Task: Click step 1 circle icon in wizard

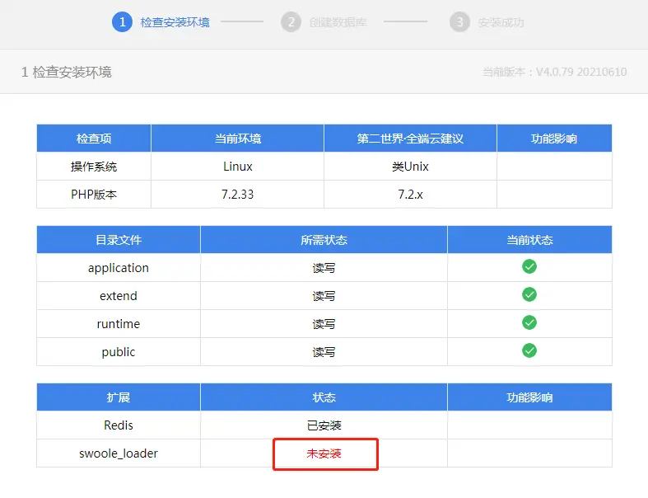Action: pyautogui.click(x=123, y=22)
